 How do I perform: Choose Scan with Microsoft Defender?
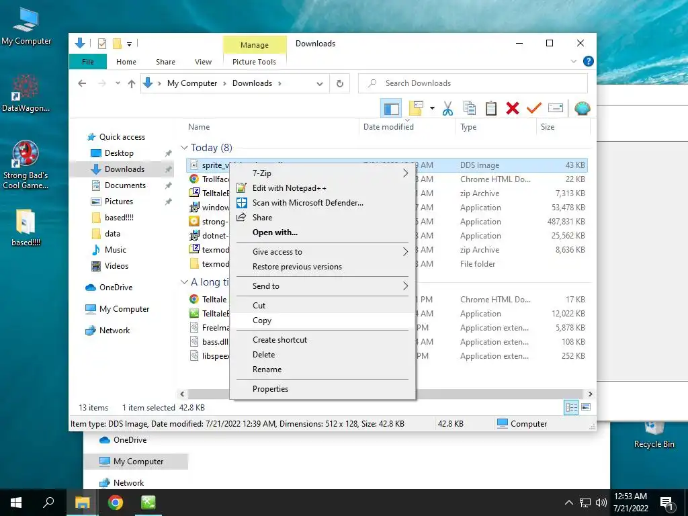(323, 203)
